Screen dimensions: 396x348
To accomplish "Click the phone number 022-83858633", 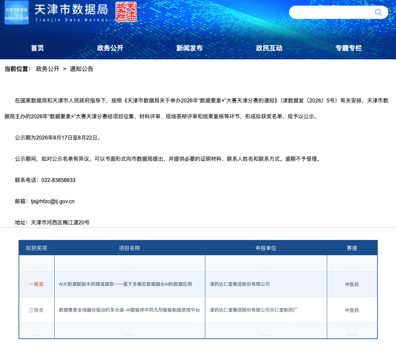I will [x=58, y=180].
